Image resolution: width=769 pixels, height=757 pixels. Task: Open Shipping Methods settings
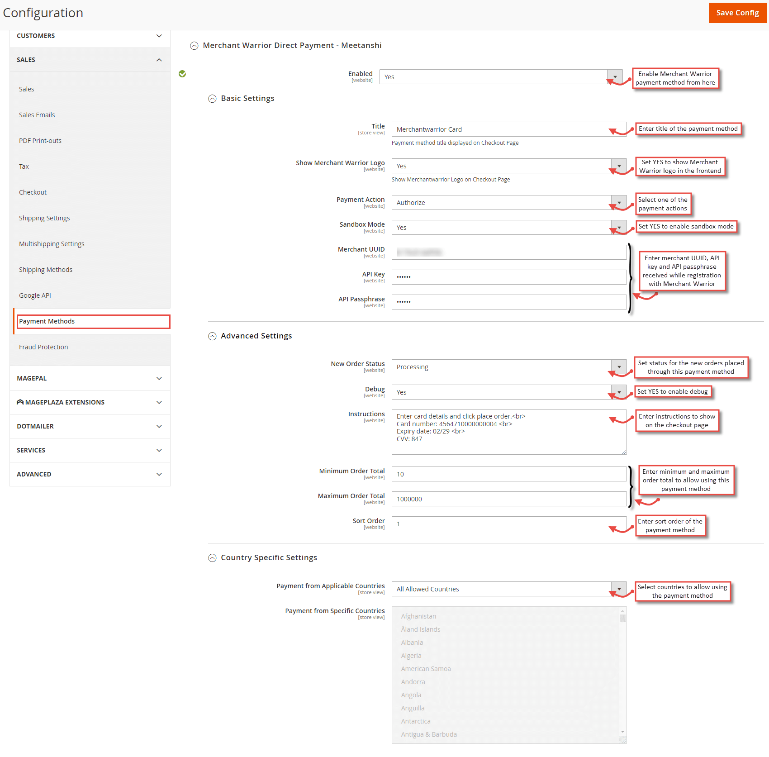[x=45, y=269]
